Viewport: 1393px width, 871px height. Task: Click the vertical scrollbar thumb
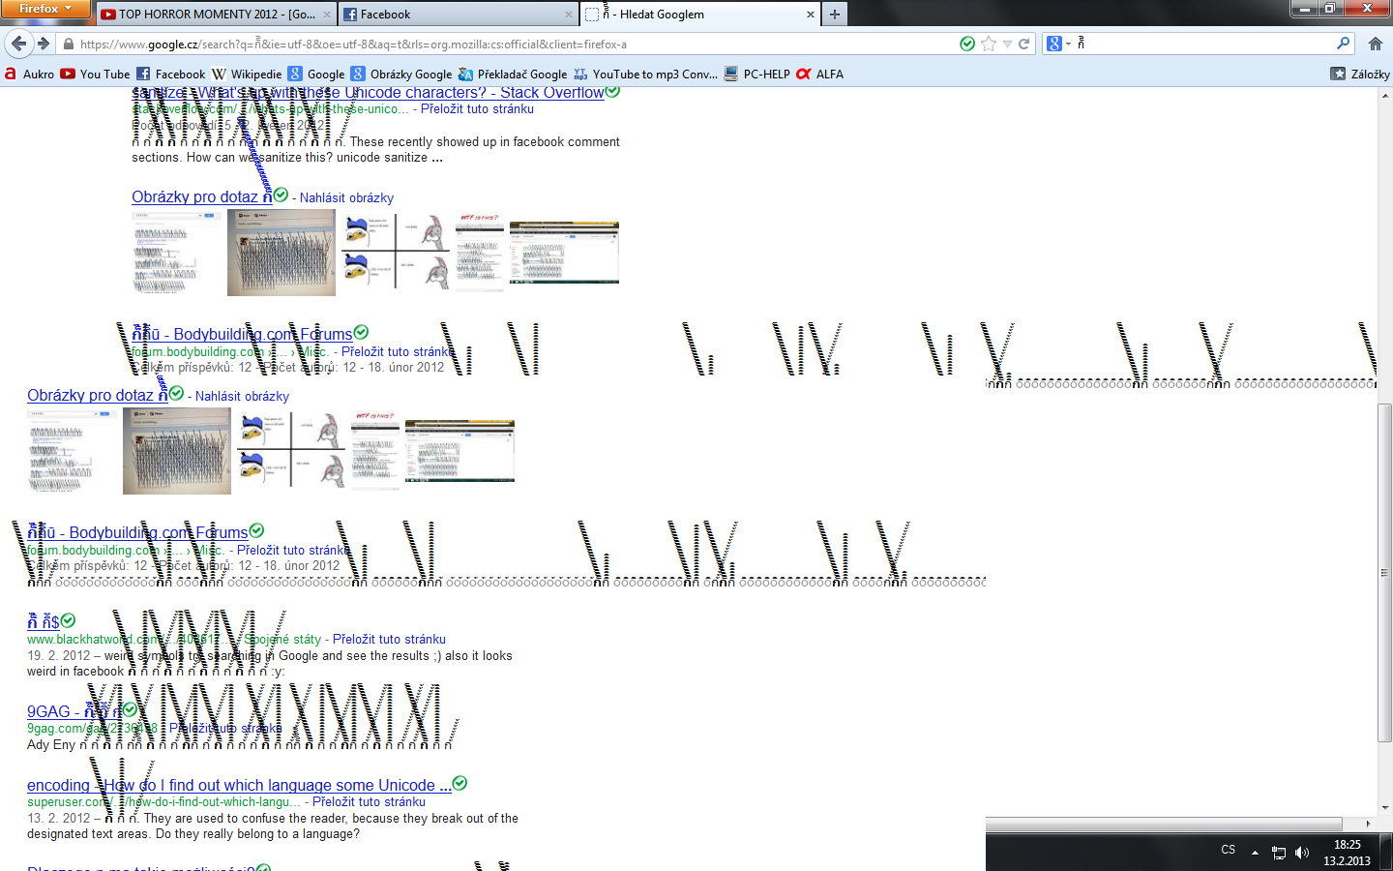[1385, 572]
